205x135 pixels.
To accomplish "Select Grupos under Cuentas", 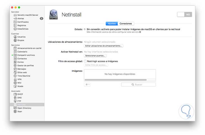I will tap(19, 40).
